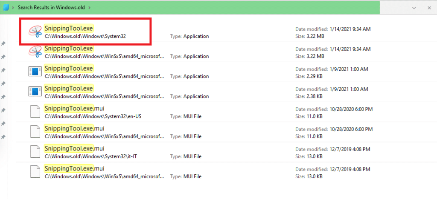
Task: Expand the chevron before Search Results in Windows.old
Action: tap(13, 8)
